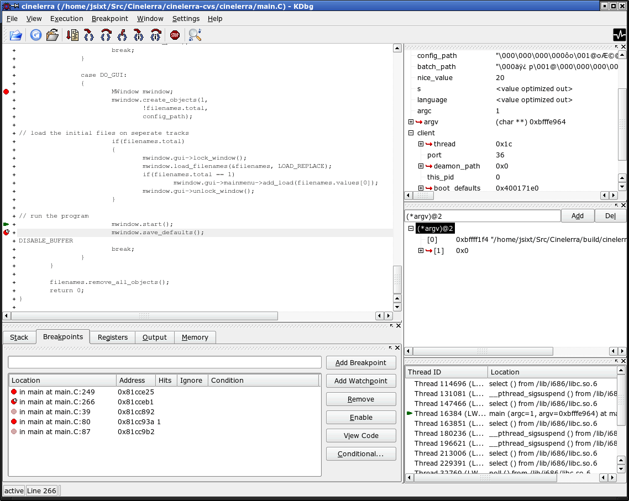Toggle breakpoint marker at mwindow.save_defaults line

6,233
